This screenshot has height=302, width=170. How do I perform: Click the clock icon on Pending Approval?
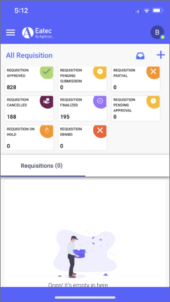pyautogui.click(x=153, y=102)
